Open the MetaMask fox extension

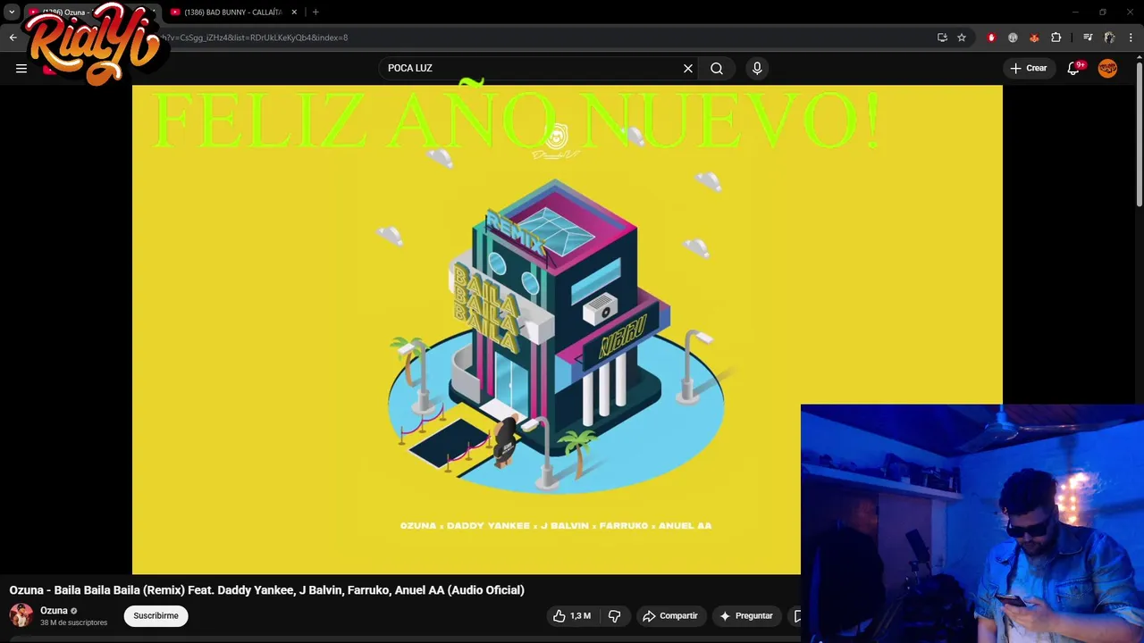coord(1034,38)
